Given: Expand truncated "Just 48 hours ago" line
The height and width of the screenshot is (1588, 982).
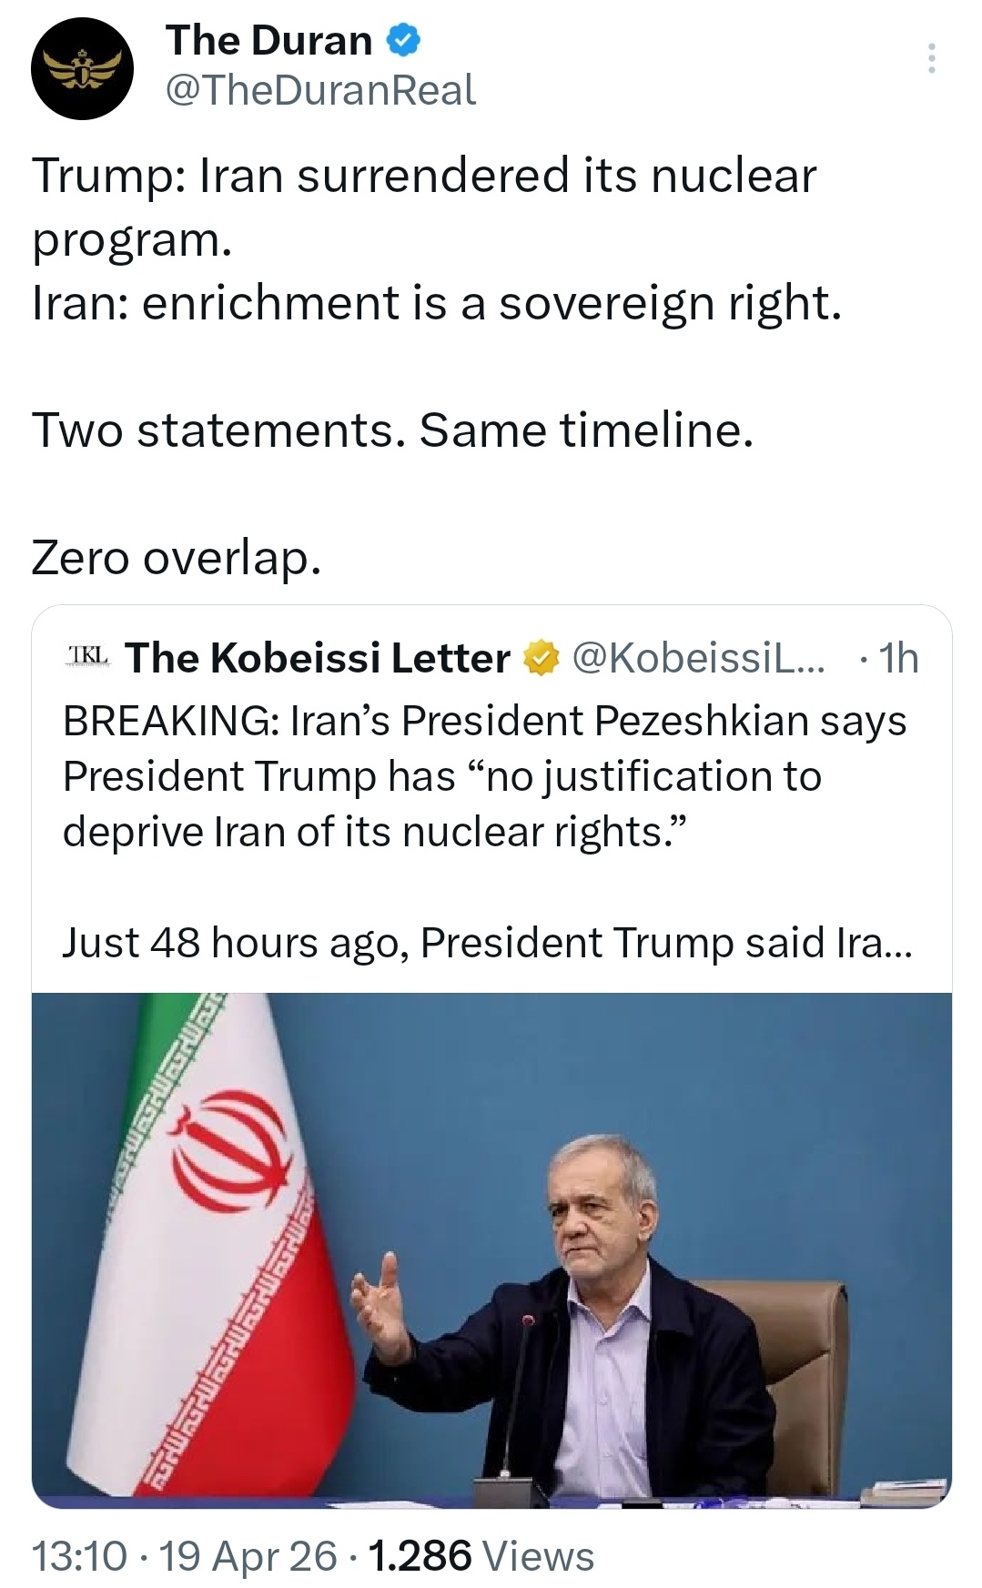Looking at the screenshot, I should (486, 942).
